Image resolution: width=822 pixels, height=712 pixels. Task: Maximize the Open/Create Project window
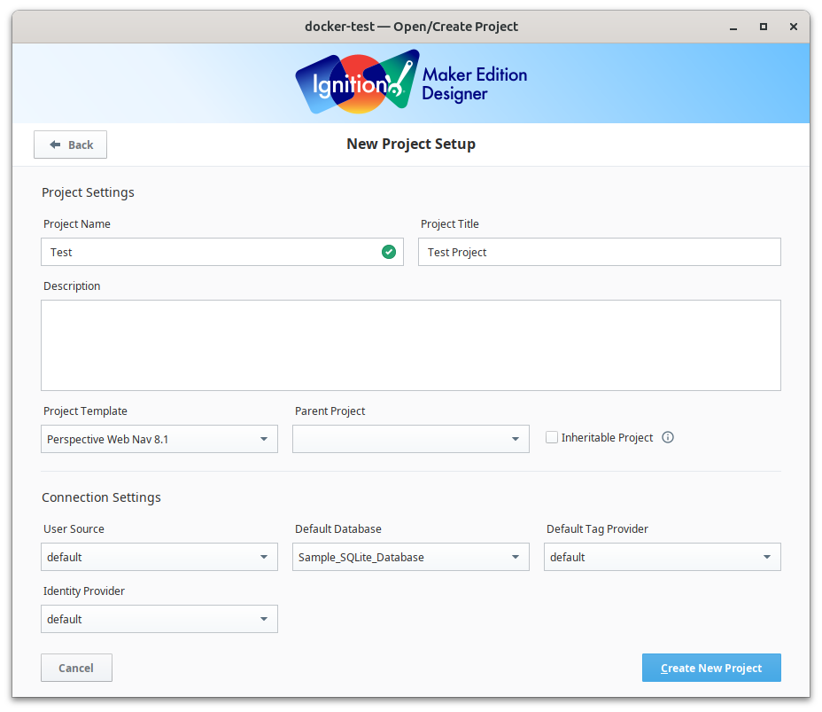pyautogui.click(x=763, y=27)
